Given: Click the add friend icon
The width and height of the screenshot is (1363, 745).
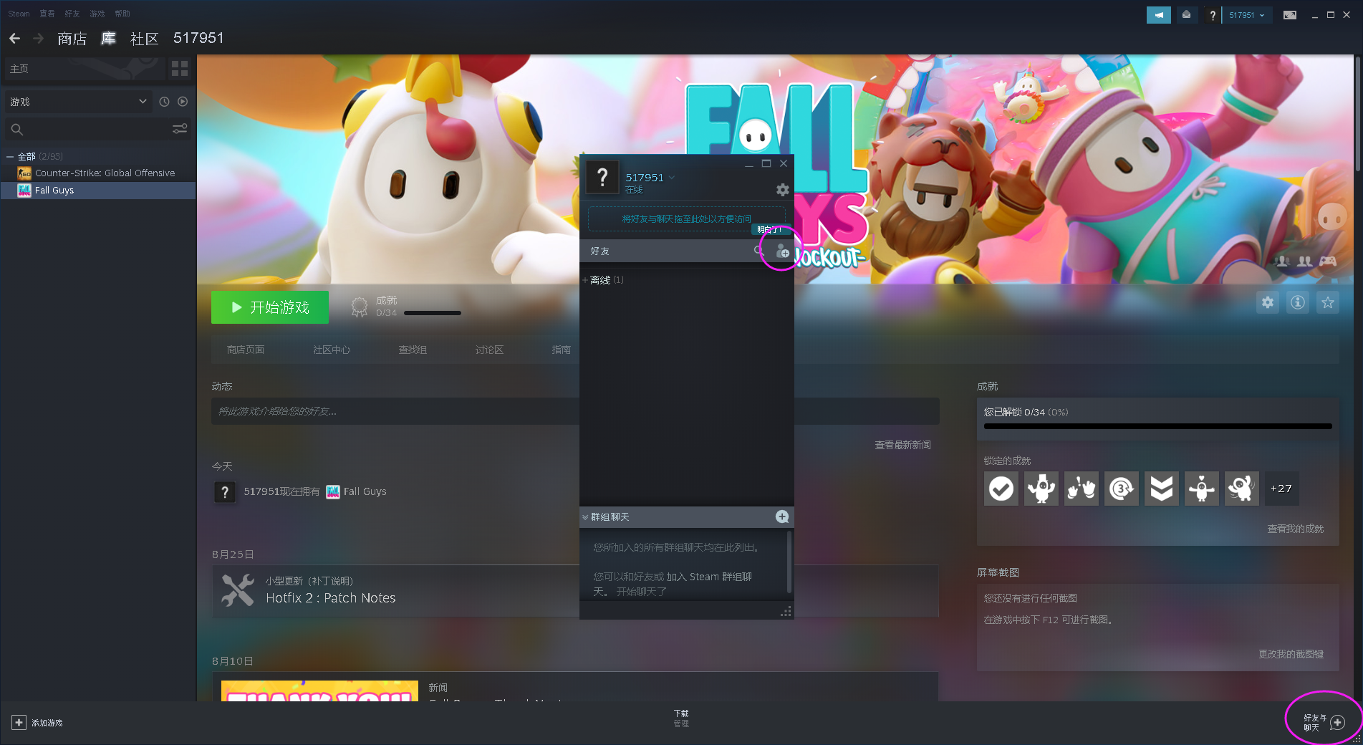Looking at the screenshot, I should coord(783,251).
